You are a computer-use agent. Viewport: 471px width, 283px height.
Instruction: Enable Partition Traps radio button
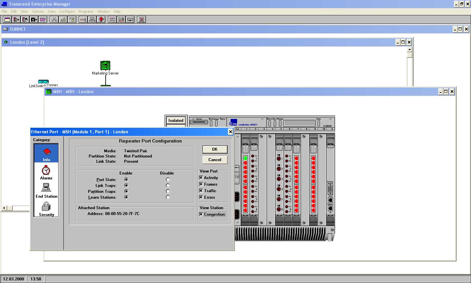click(x=126, y=191)
